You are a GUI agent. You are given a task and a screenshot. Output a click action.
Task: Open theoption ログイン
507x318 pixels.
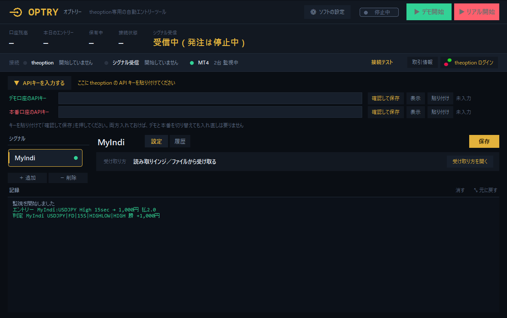[x=469, y=62]
